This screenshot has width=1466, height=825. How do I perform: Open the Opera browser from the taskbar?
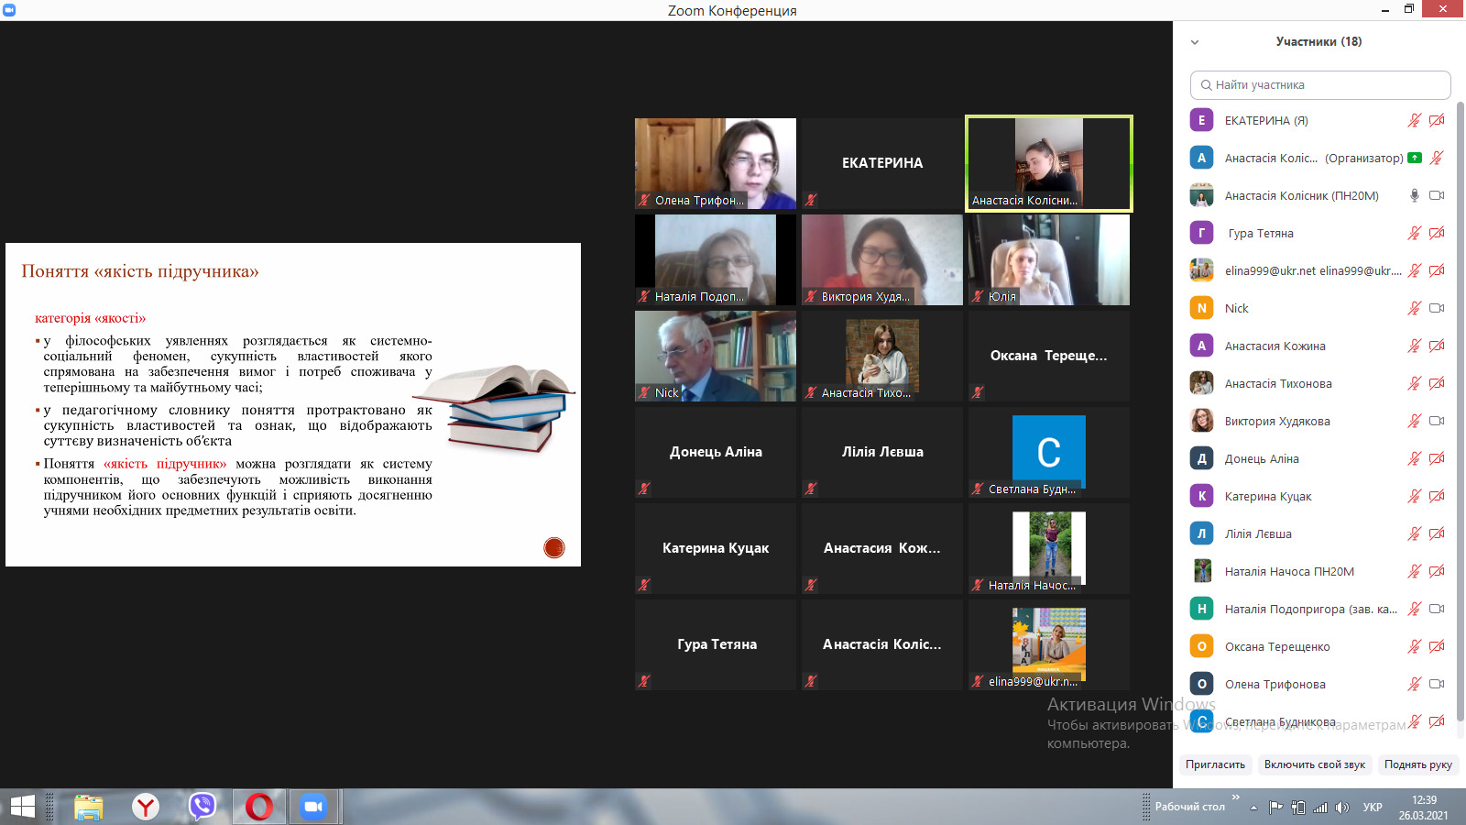tap(258, 807)
